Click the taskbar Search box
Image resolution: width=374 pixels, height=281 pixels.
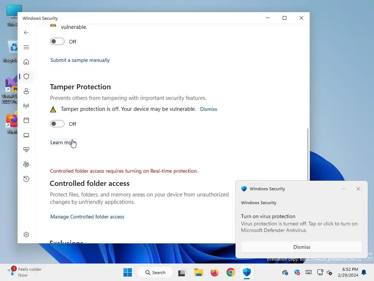155,272
